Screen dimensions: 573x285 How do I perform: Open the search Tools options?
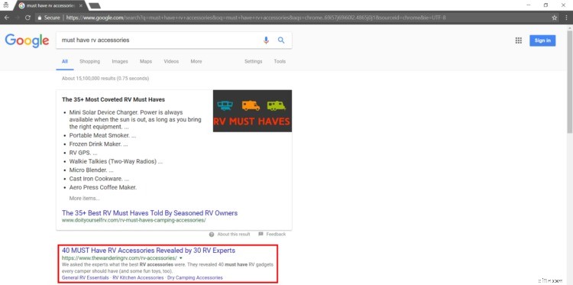coord(280,61)
